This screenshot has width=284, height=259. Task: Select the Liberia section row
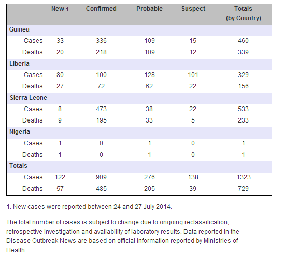[139, 64]
